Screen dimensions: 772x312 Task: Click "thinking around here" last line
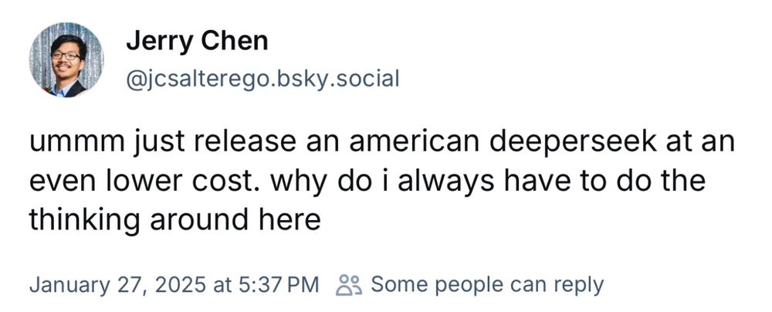pos(174,220)
